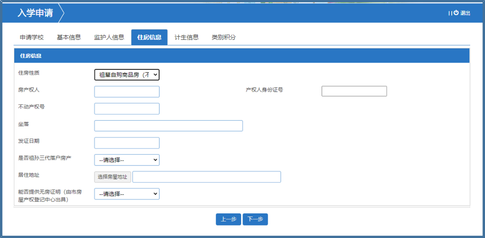Click the 房产权人 input field
485x238 pixels.
127,92
